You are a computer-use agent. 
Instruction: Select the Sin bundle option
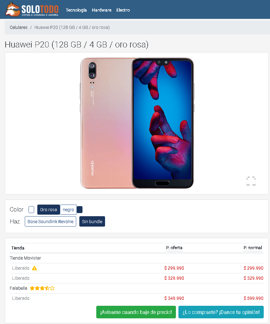pos(92,222)
